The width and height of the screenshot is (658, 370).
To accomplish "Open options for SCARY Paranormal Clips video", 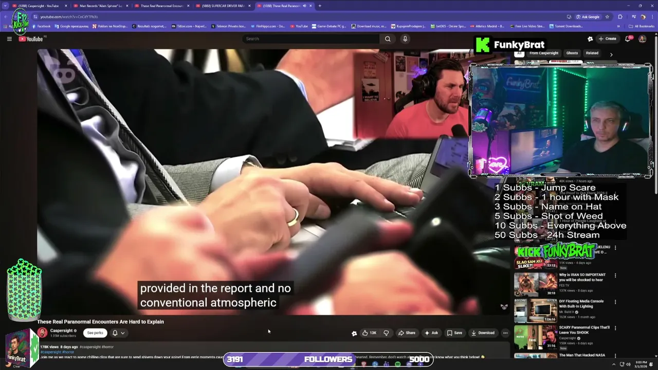I will pyautogui.click(x=615, y=328).
